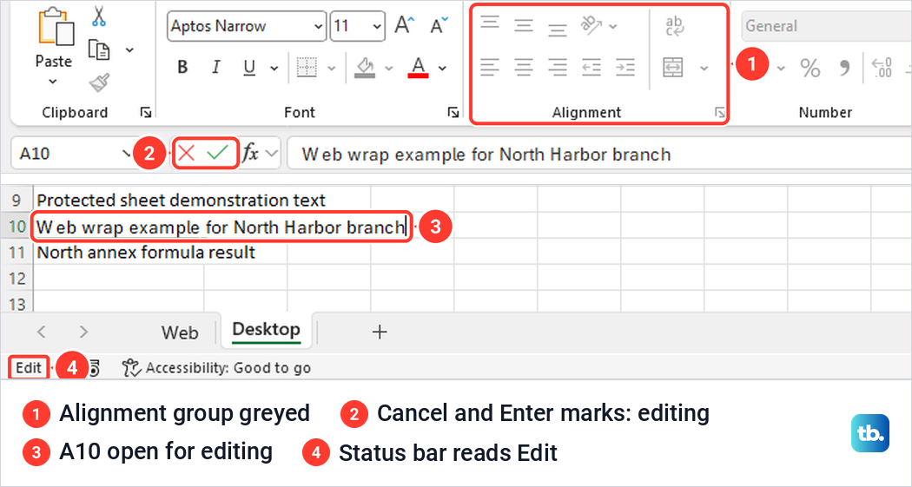Click the Edit mode status indicator

[x=29, y=368]
